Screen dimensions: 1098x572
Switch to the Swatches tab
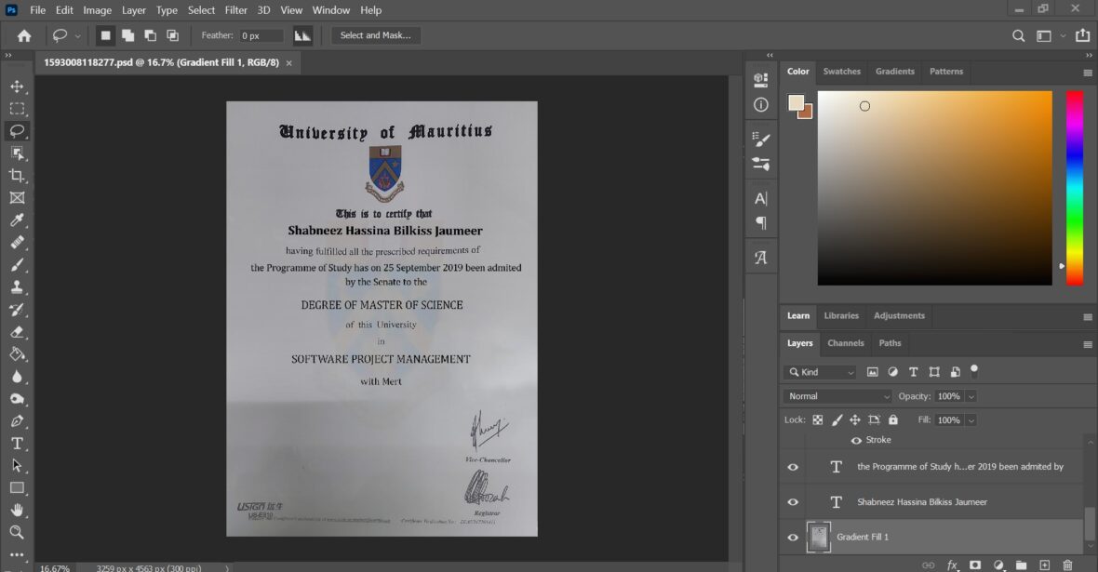tap(841, 72)
